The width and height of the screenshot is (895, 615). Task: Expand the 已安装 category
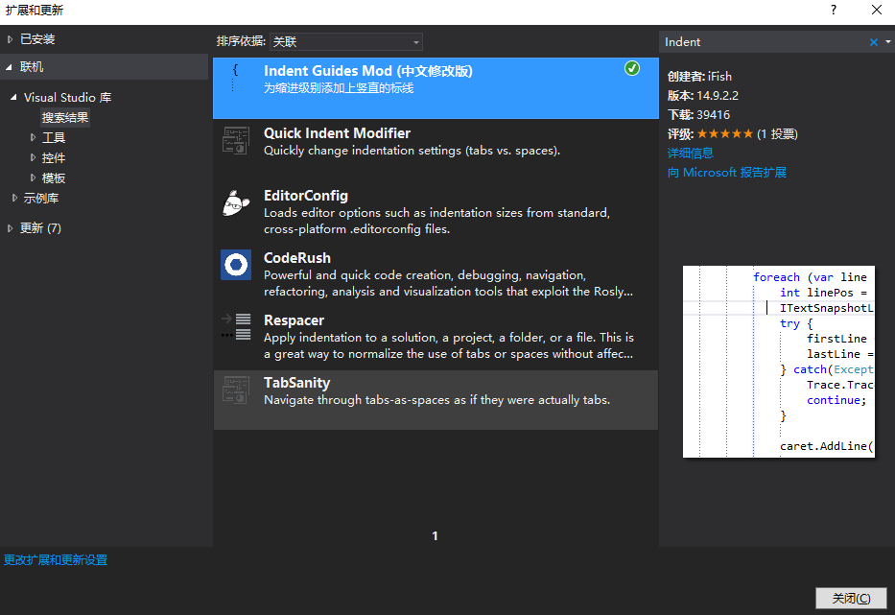click(10, 38)
